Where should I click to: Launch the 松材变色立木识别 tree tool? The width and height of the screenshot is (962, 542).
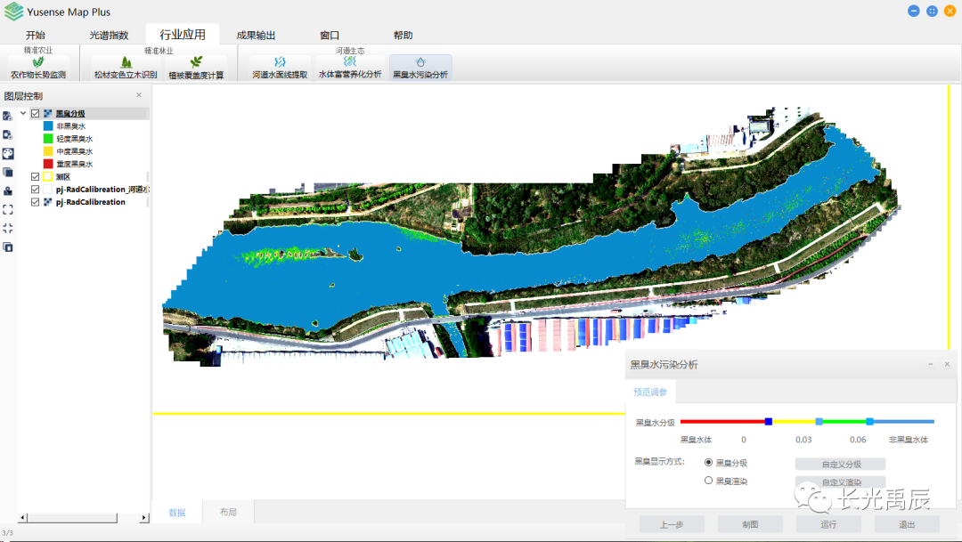point(125,69)
